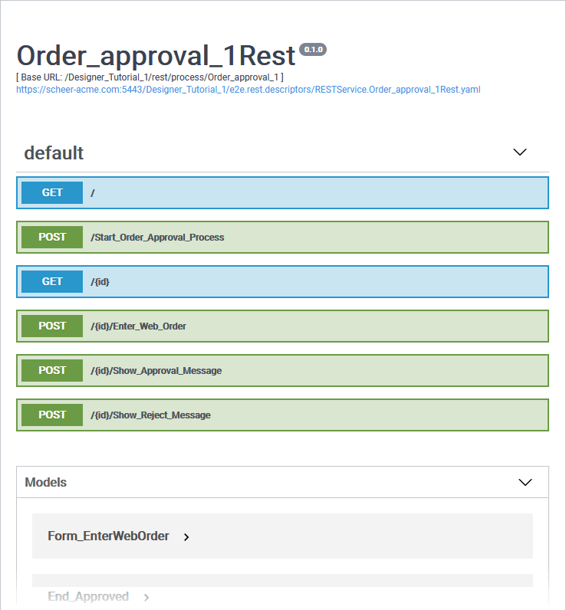Select the Models section heading
Screen dimensions: 566x610
click(x=46, y=482)
